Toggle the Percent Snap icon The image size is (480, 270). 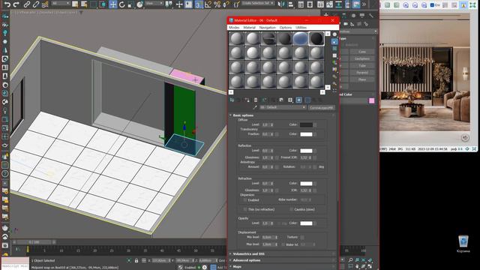pyautogui.click(x=217, y=4)
